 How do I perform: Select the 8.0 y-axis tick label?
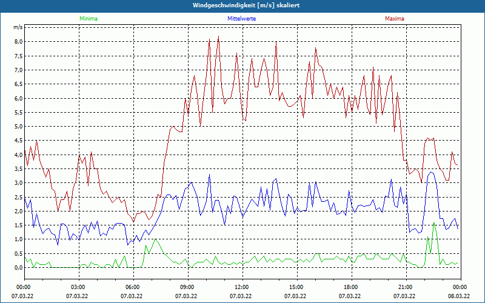(18, 42)
